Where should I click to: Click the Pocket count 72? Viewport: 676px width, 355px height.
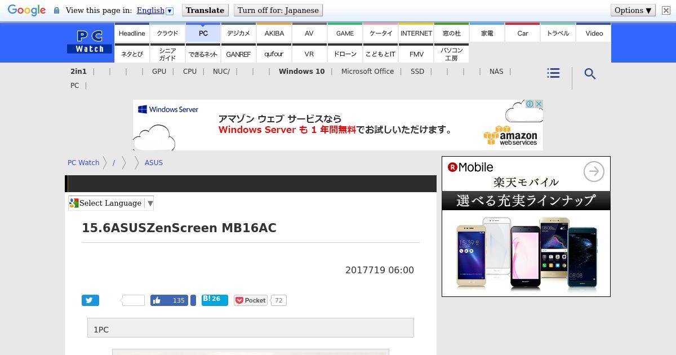pyautogui.click(x=278, y=300)
